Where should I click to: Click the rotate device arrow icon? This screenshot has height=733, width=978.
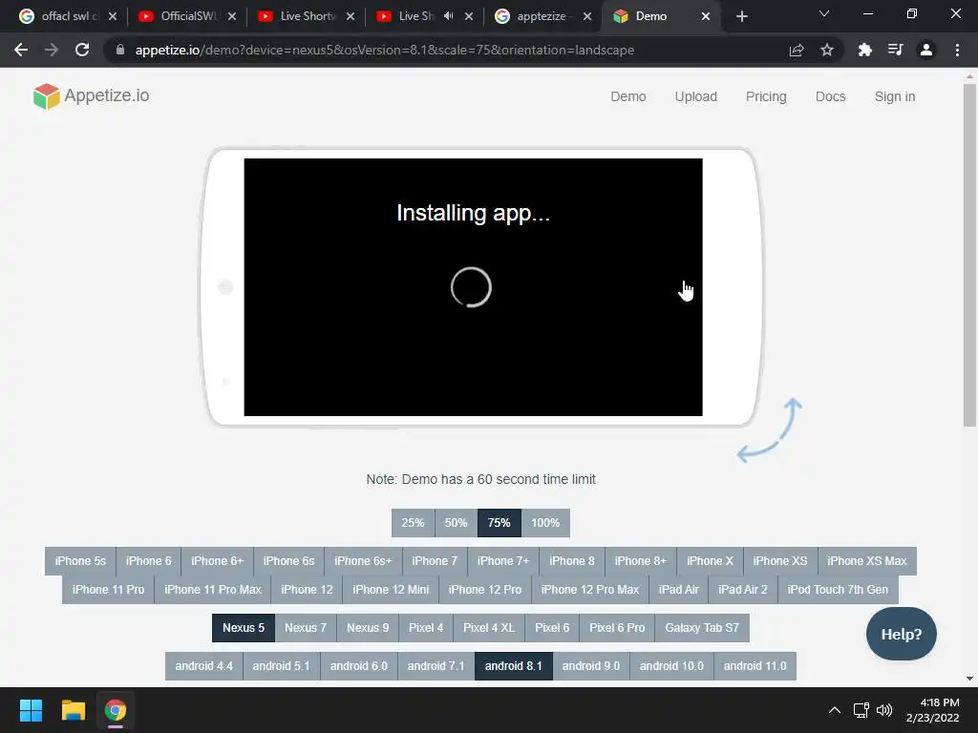(x=770, y=430)
